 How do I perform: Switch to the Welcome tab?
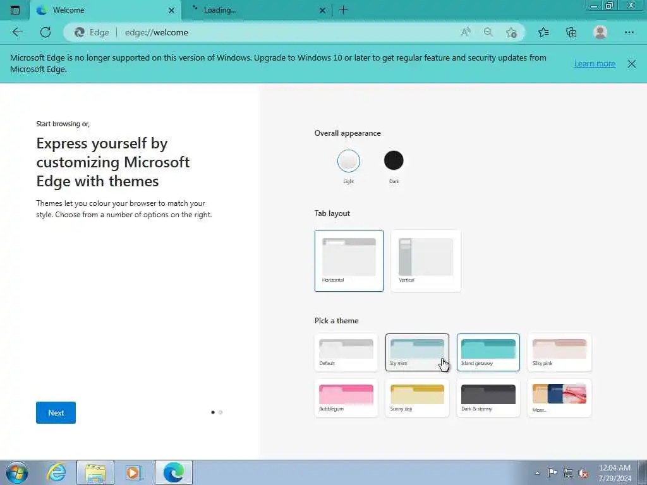(x=106, y=10)
